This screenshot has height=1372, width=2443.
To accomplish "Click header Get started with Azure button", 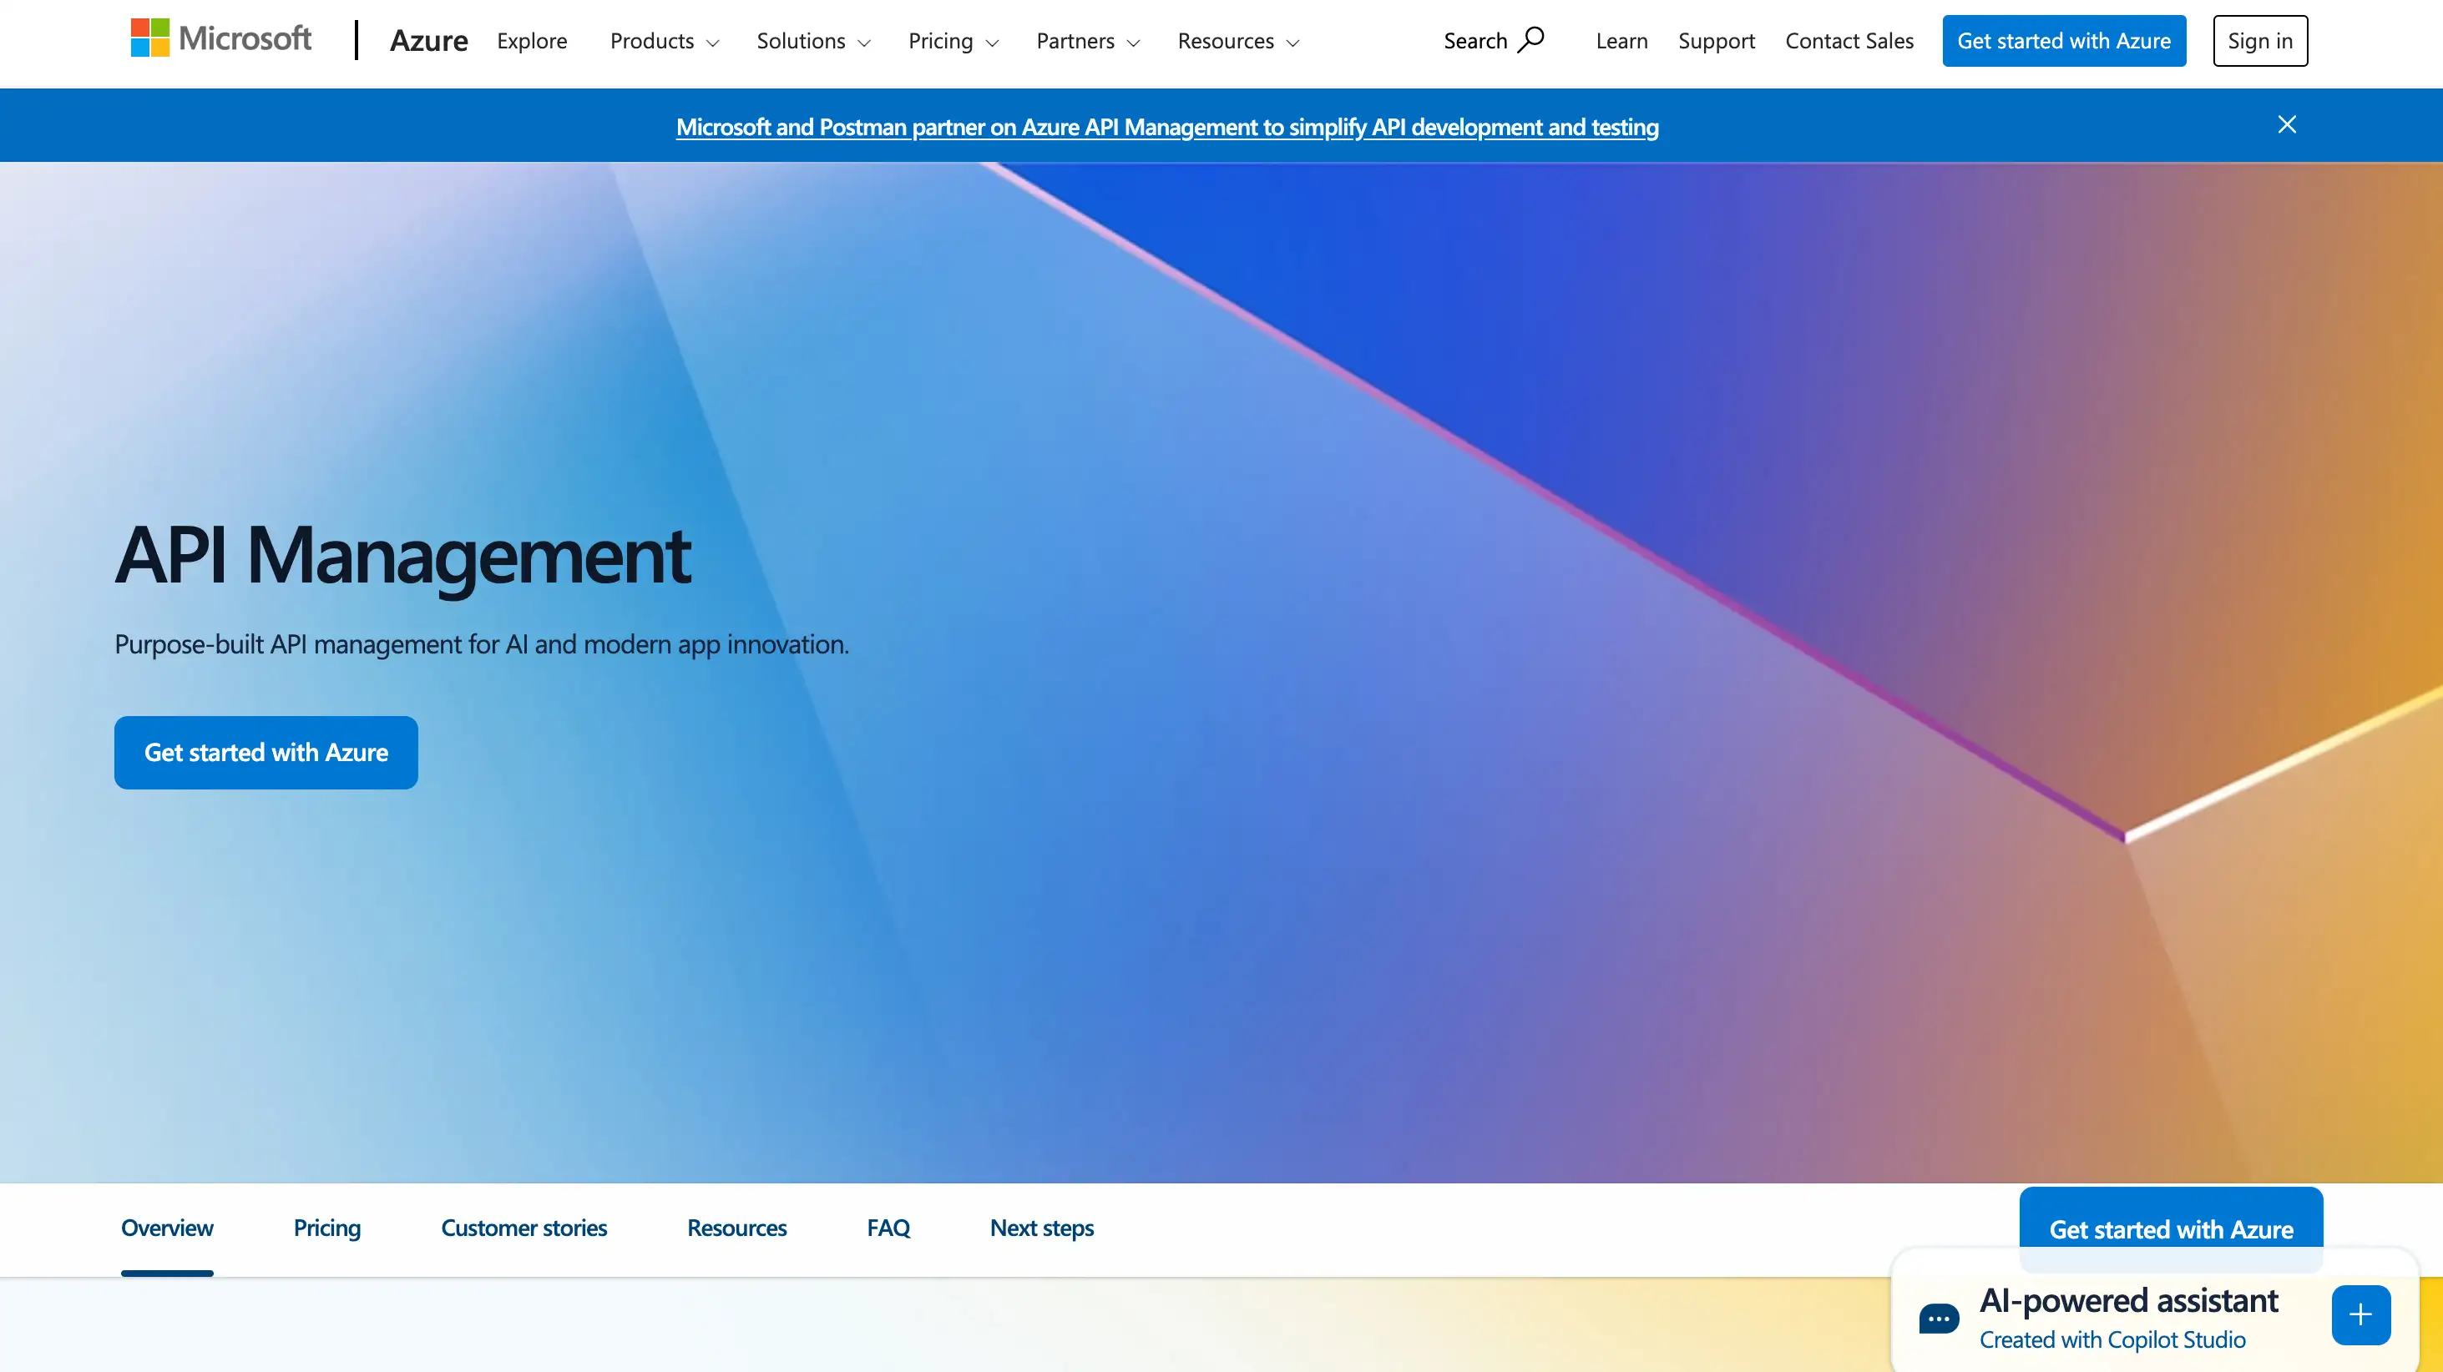I will [x=2064, y=41].
